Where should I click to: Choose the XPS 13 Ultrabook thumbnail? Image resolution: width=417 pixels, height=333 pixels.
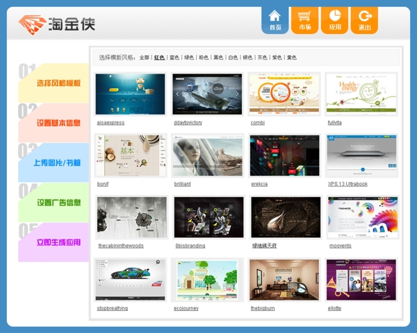tap(361, 155)
